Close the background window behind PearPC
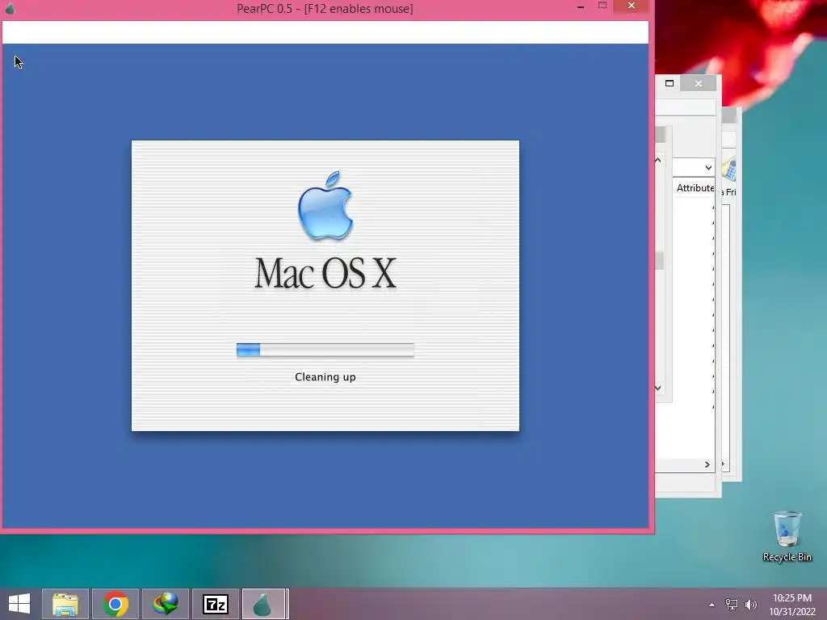 coord(699,83)
